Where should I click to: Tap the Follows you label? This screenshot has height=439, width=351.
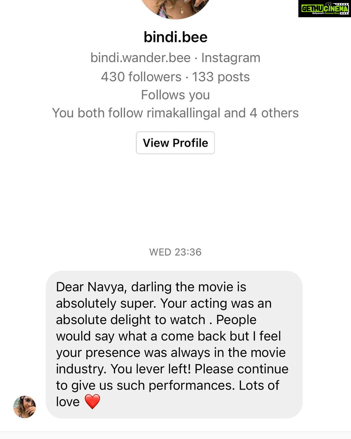point(175,95)
